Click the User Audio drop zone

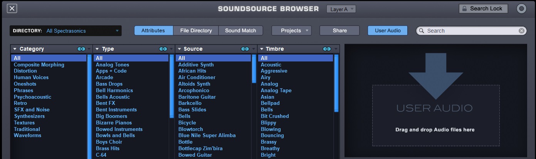436,115
